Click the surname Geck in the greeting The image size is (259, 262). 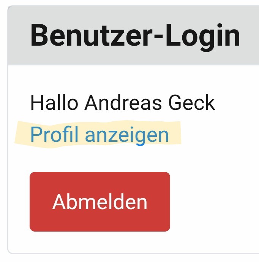coord(192,102)
